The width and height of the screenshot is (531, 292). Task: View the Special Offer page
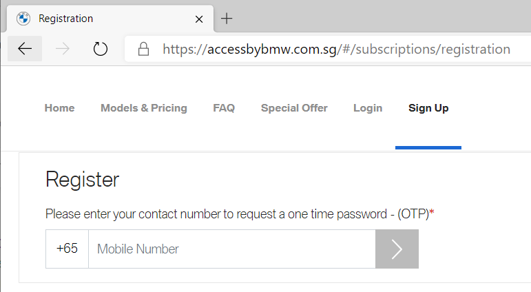pos(294,108)
